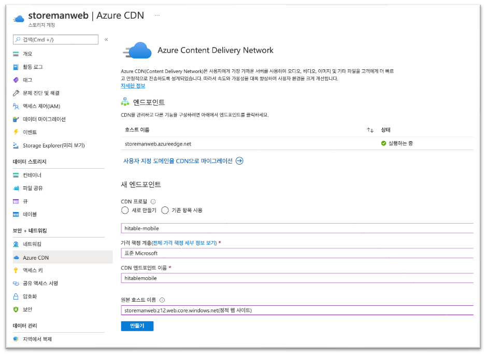
Task: Click the green running status check icon
Action: tap(383, 143)
